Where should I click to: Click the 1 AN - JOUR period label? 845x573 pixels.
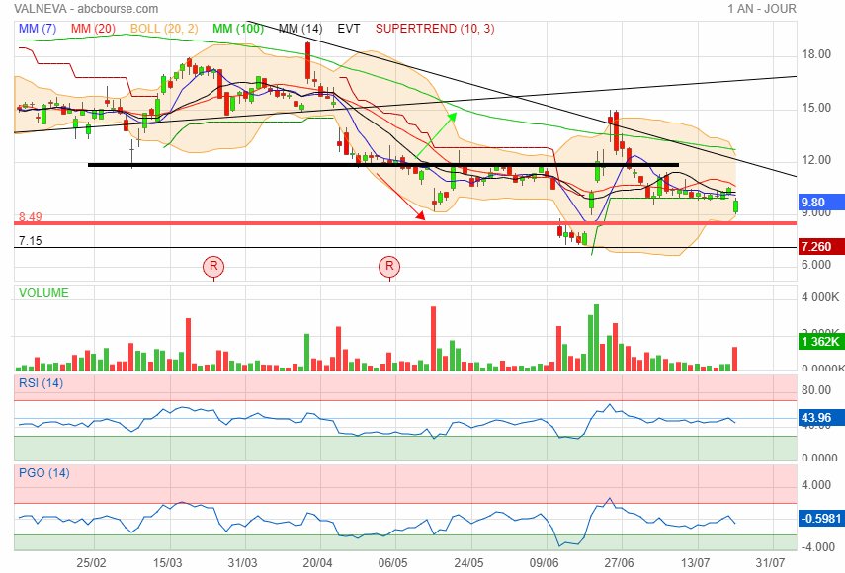click(x=761, y=9)
